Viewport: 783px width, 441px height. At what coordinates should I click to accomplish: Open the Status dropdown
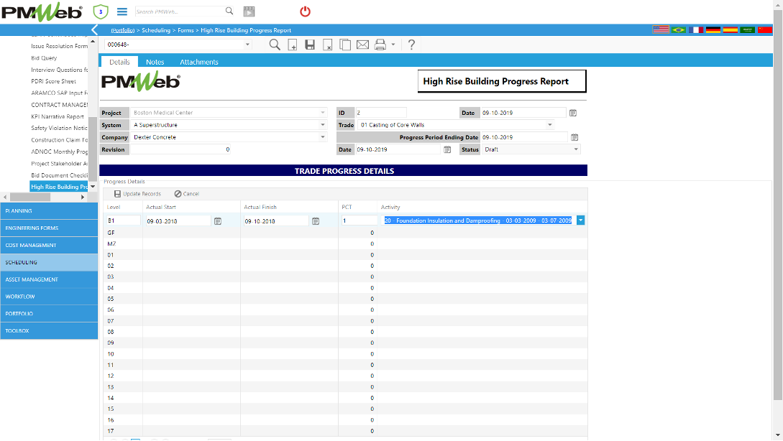(x=576, y=149)
